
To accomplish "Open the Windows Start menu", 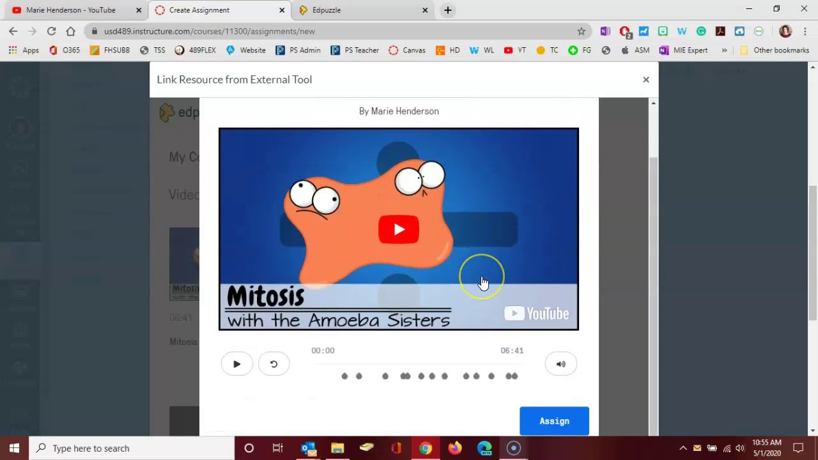I will coord(14,448).
